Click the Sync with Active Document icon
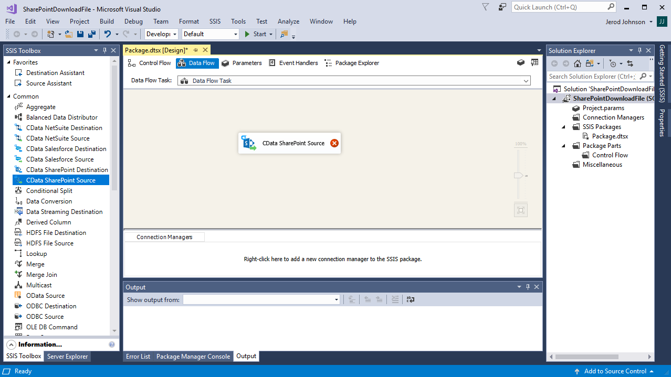Viewport: 671px width, 377px height. pos(630,63)
